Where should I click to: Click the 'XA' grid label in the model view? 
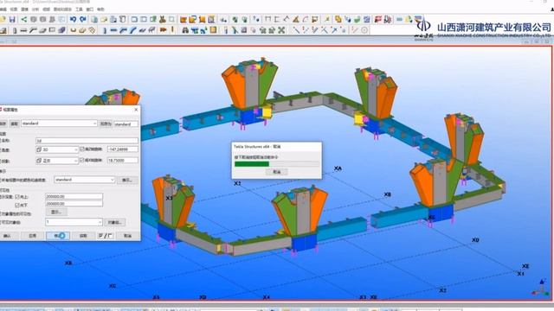tap(338, 168)
